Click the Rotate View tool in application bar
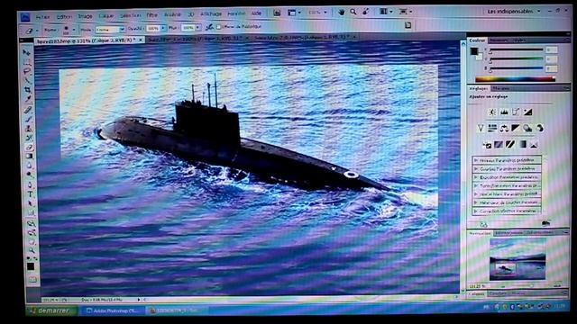577x324 pixels. [x=365, y=12]
